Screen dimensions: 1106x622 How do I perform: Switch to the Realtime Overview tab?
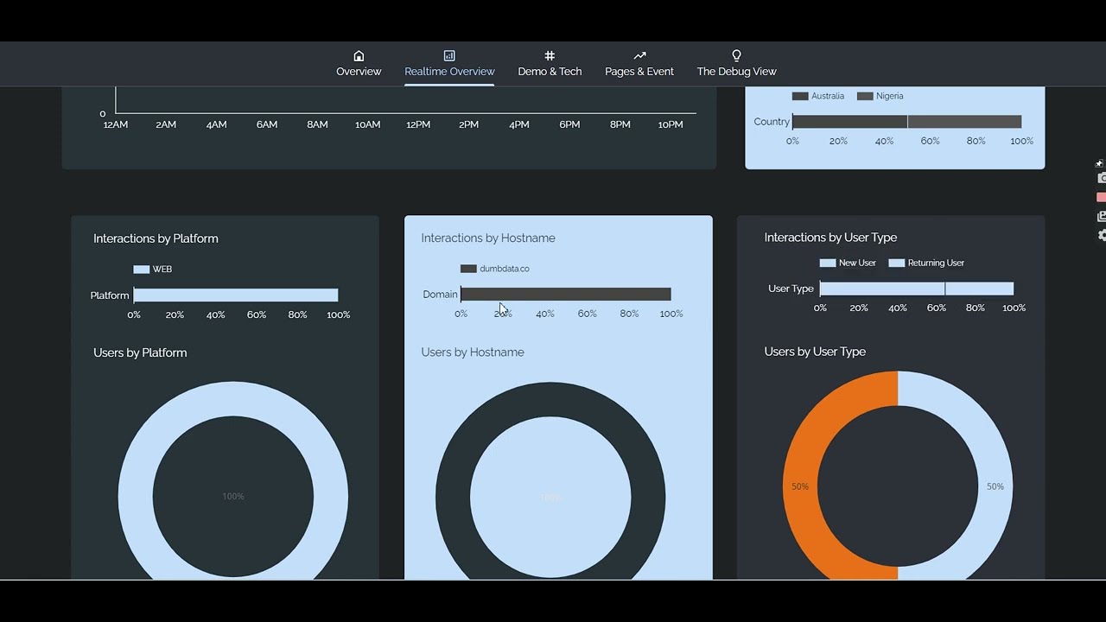pyautogui.click(x=449, y=64)
